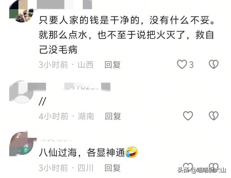The height and width of the screenshot is (178, 231).
Task: Tap broken-heart dislike on the Hunan comment
Action: point(214,116)
